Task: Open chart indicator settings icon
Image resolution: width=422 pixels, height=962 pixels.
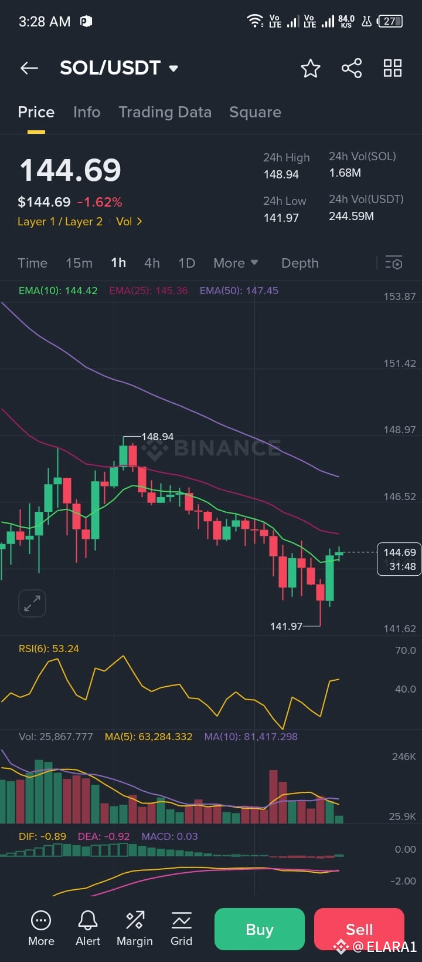Action: point(394,263)
